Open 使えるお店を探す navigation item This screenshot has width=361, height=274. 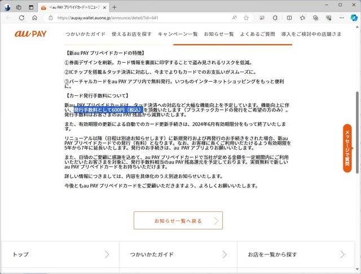coord(131,34)
